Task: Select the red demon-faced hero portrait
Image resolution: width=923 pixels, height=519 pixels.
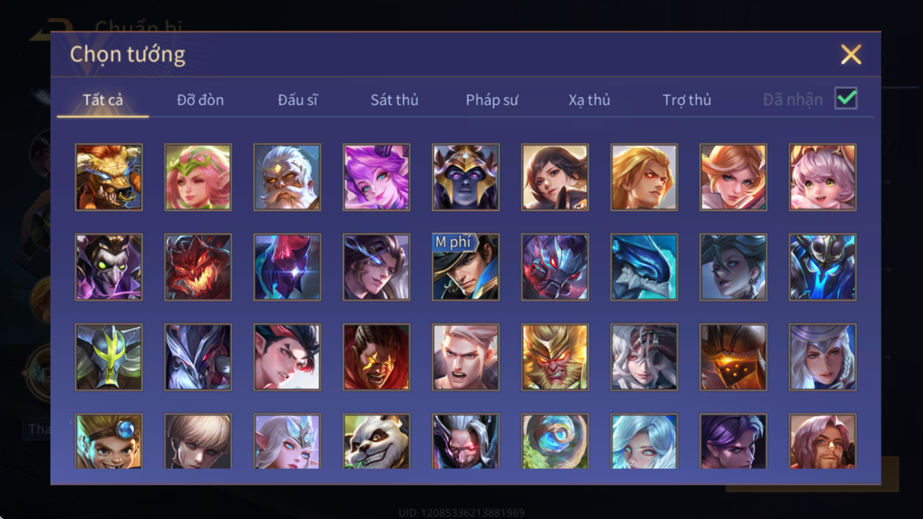Action: 198,267
